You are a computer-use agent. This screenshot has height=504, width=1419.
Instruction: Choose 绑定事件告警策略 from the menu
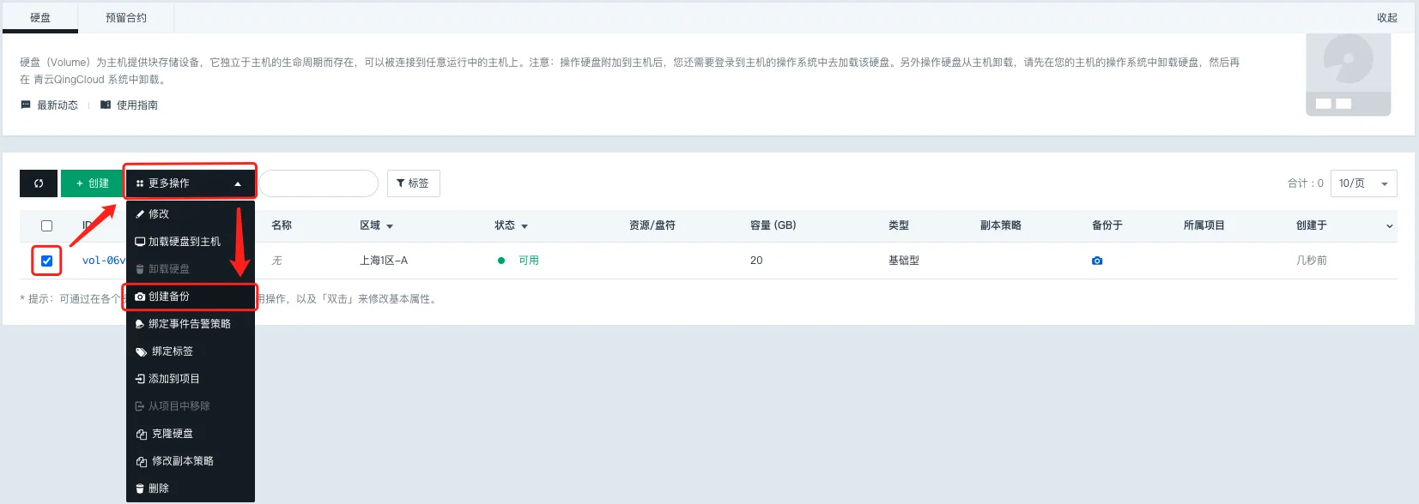coord(190,324)
